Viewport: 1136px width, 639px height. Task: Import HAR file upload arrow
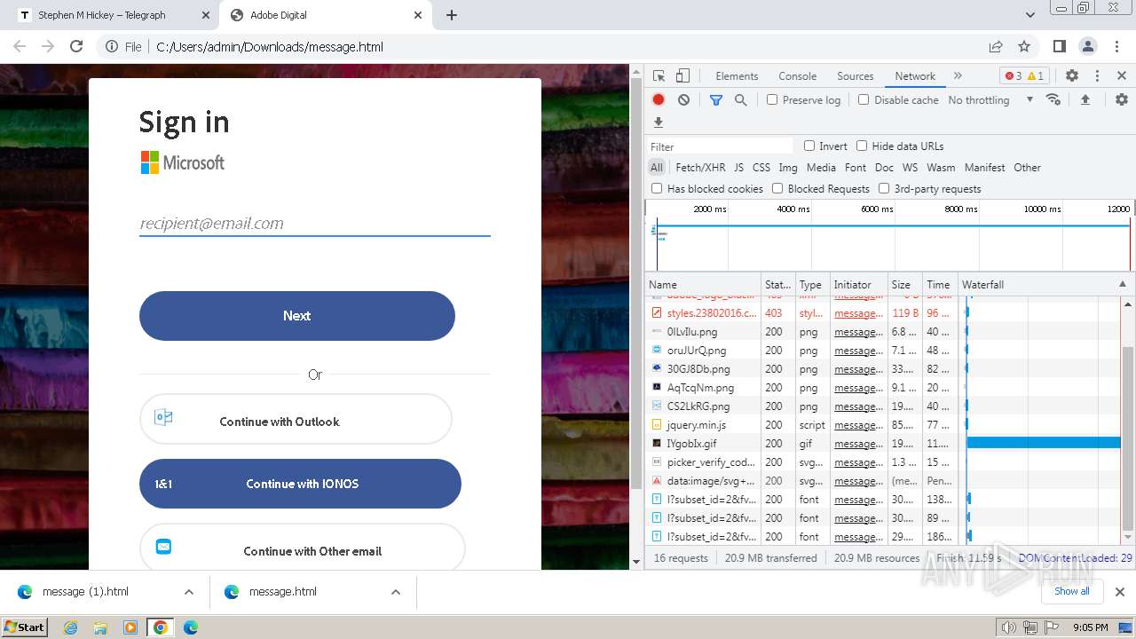(x=1085, y=99)
